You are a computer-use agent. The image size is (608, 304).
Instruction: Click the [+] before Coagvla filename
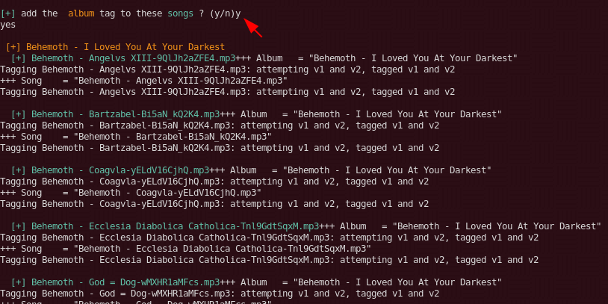(19, 170)
